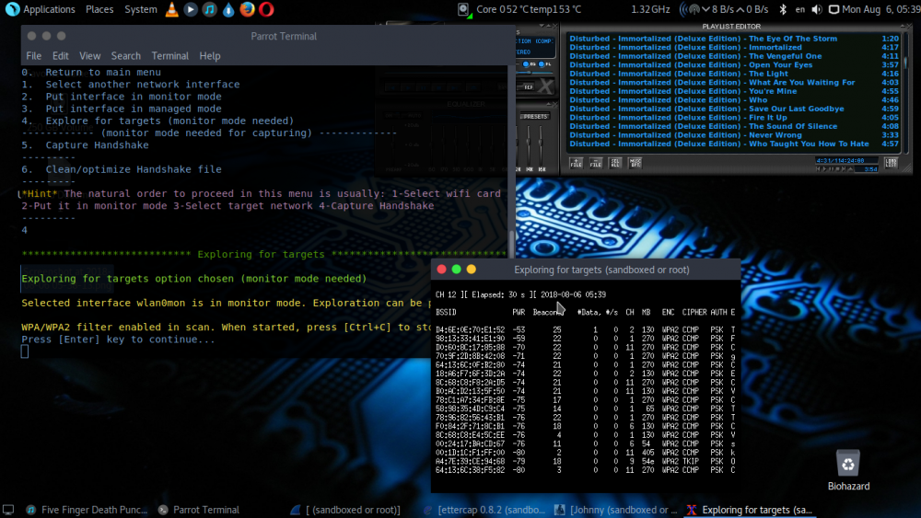Select track 'The Light' in playlist
Image resolution: width=921 pixels, height=518 pixels.
pyautogui.click(x=734, y=74)
